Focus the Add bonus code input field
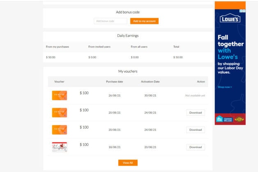This screenshot has width=258, height=172. (110, 21)
